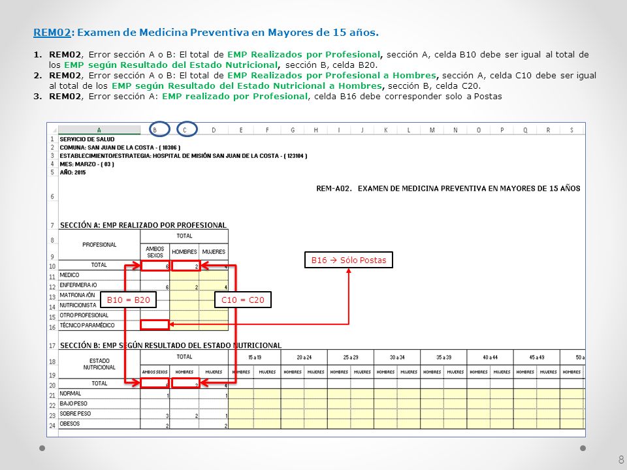Select column F header
Image resolution: width=627 pixels, height=470 pixels.
pos(267,130)
